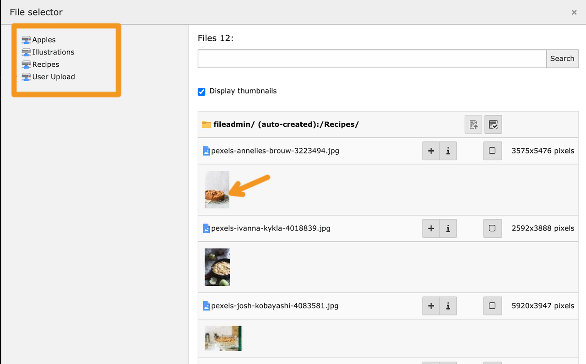Focus the file search input field

click(x=372, y=59)
